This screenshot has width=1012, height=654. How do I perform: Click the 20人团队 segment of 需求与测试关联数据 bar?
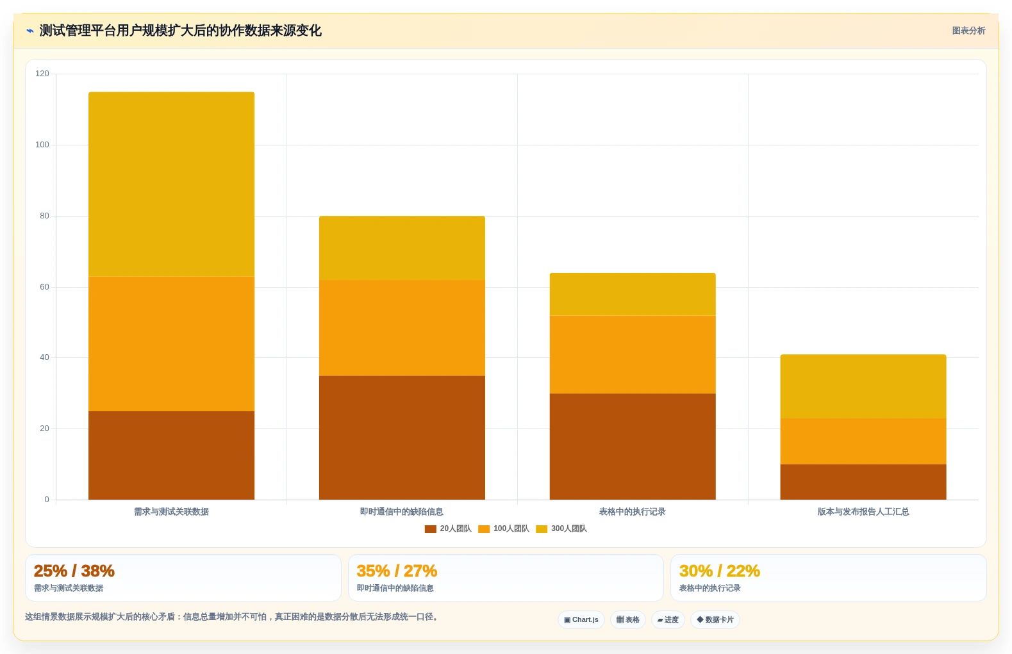click(x=171, y=455)
